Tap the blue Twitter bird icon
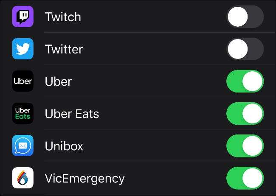 (x=23, y=49)
